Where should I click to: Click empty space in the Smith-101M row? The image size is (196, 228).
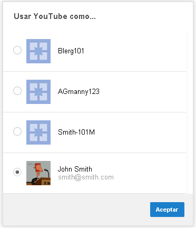point(141,132)
